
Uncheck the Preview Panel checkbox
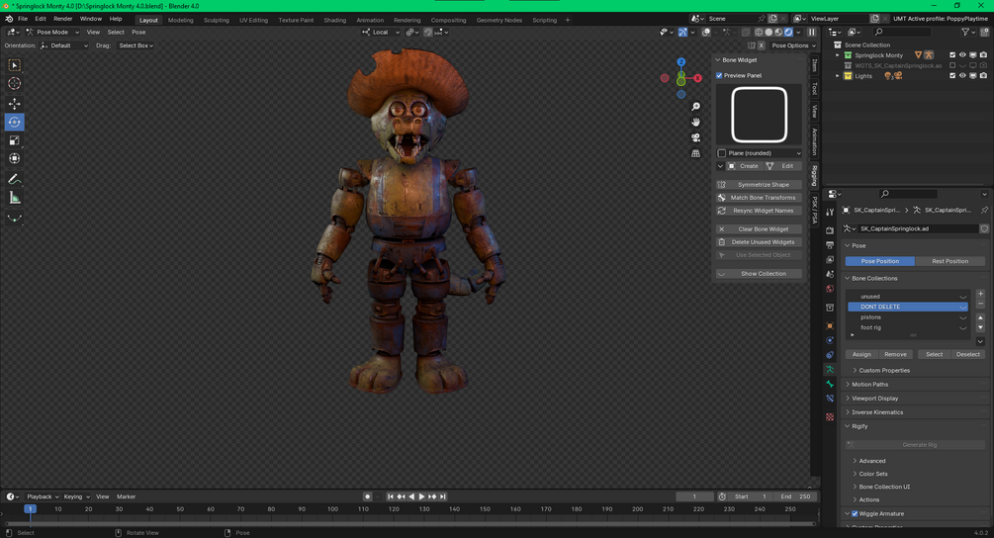coord(720,75)
